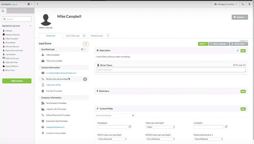The width and height of the screenshot is (254, 144).
Task: Open the contacts settings gear menu
Action: coord(30,4)
